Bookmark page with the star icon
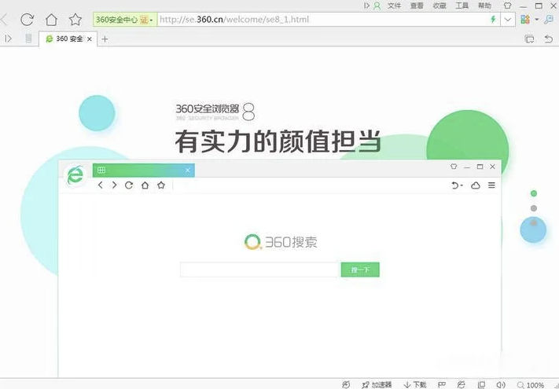Viewport: 559px width, 389px height. (75, 20)
